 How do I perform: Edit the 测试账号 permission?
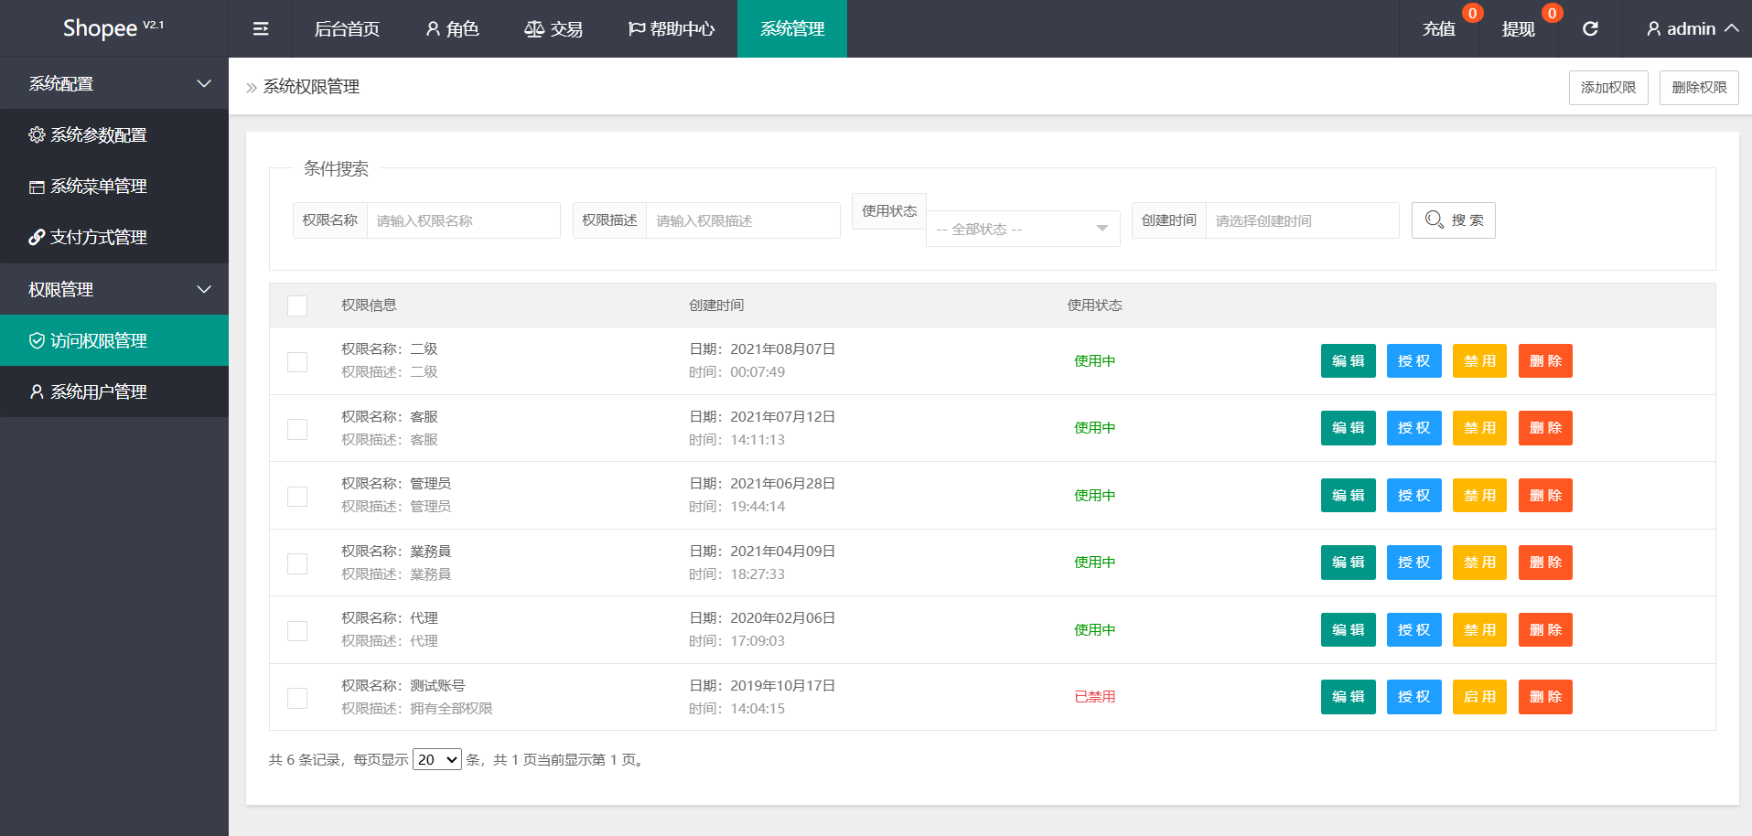click(1349, 697)
